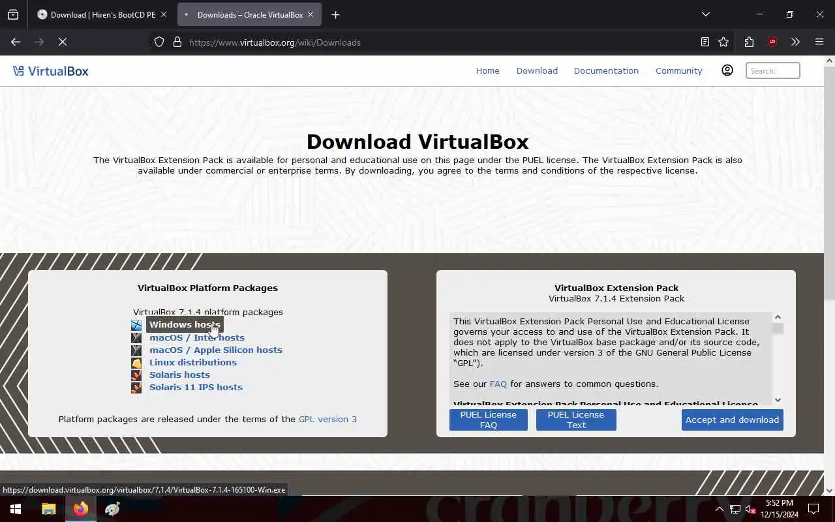List all tabs dropdown arrow

705,14
